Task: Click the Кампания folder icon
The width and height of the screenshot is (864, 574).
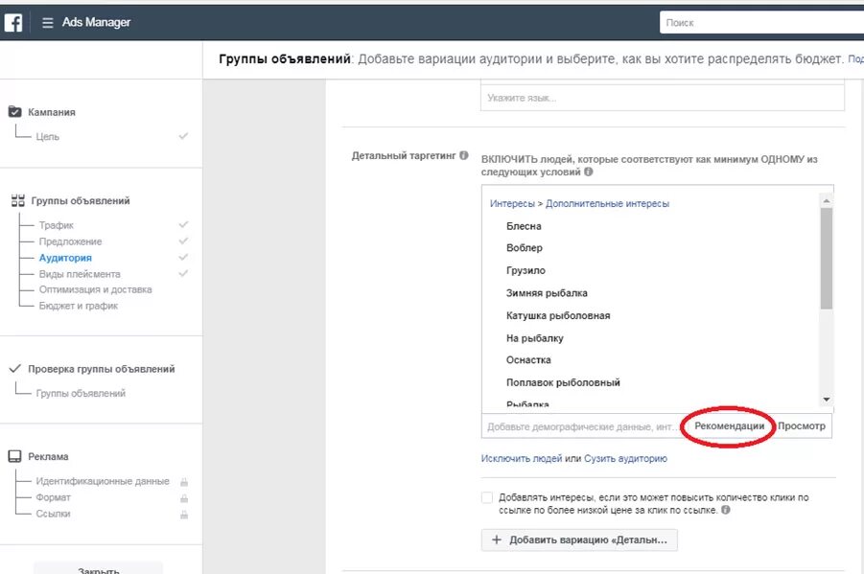Action: [15, 112]
